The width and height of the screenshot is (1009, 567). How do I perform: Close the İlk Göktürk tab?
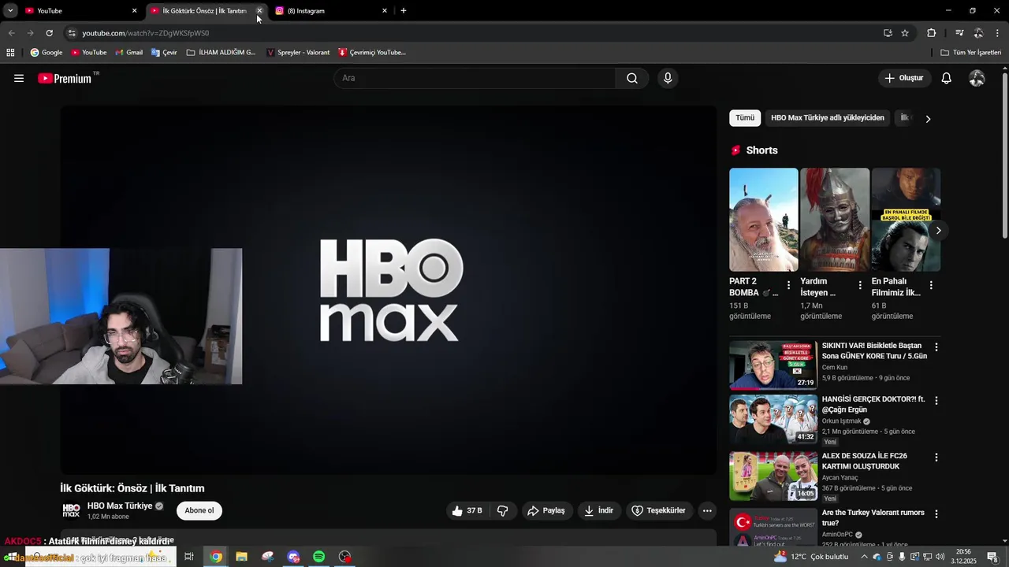click(259, 11)
